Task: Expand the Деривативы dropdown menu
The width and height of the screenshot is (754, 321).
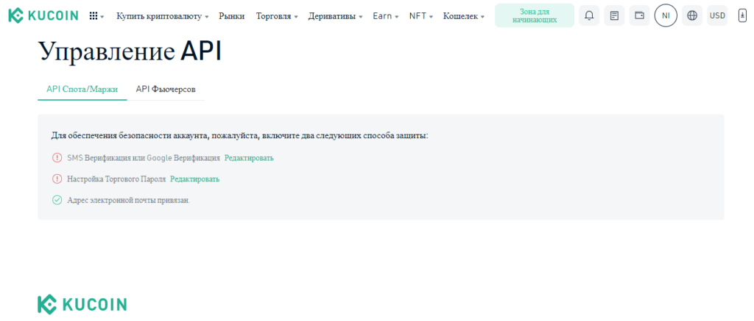Action: [x=335, y=15]
